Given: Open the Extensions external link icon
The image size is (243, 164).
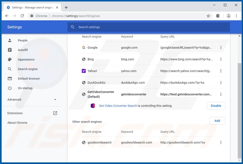Looking at the screenshot, I should [55, 113].
